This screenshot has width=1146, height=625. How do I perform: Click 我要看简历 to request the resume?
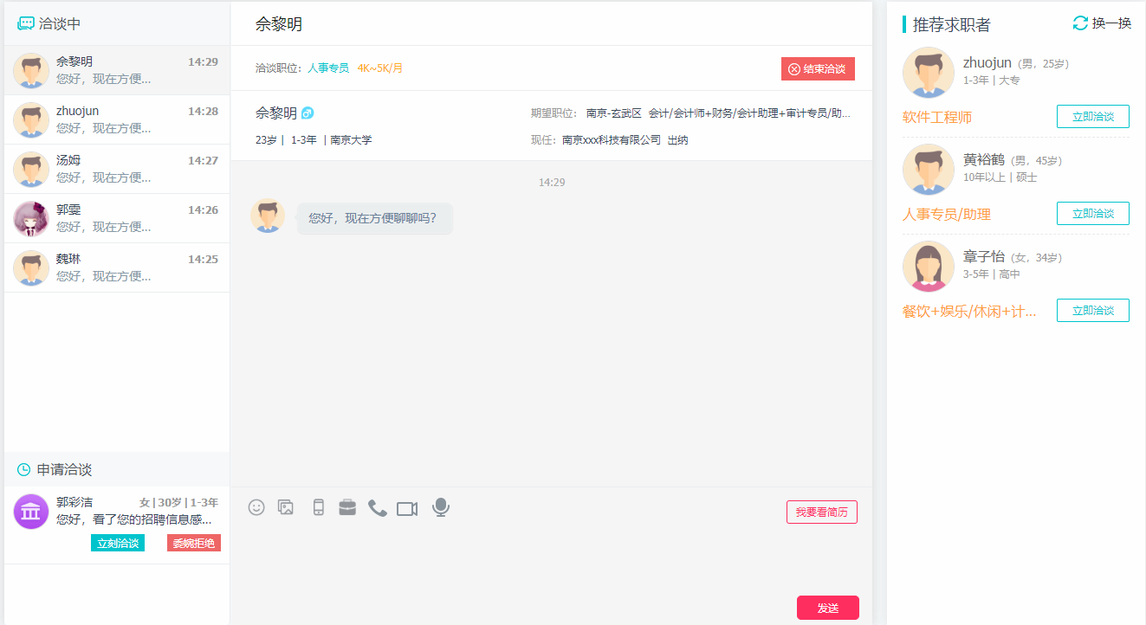click(821, 512)
